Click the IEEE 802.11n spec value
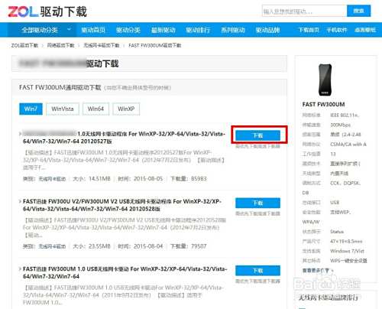The width and height of the screenshot is (382, 309). (x=345, y=115)
